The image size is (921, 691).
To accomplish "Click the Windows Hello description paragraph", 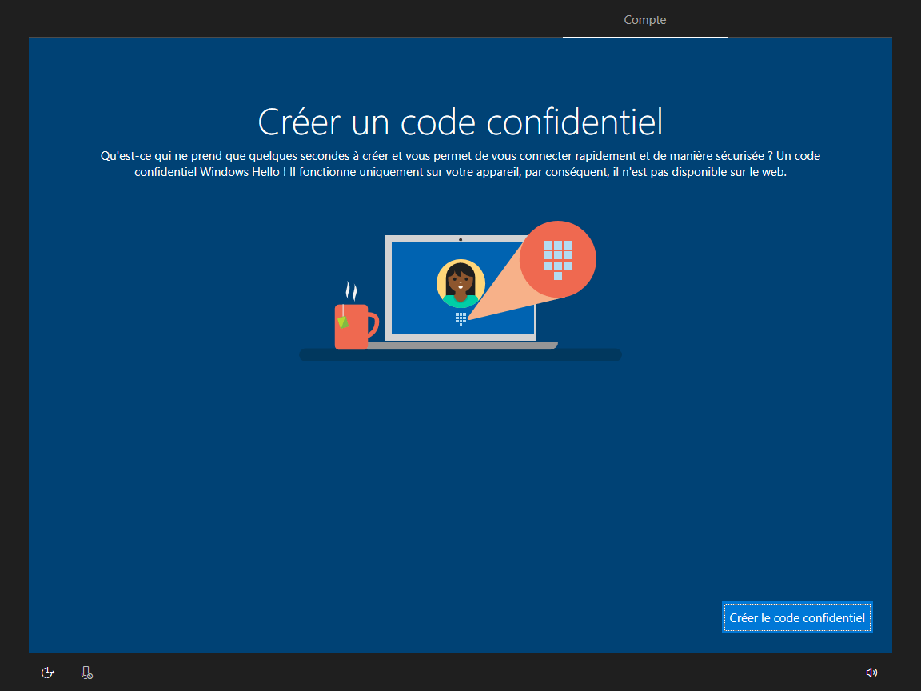I will pyautogui.click(x=460, y=164).
